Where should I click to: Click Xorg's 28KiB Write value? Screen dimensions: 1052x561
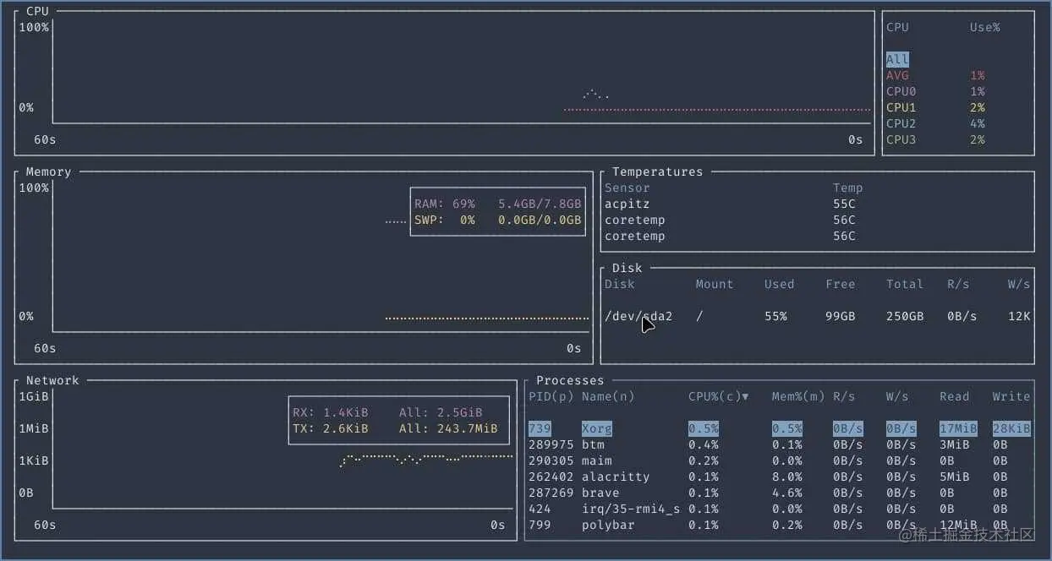point(1011,428)
